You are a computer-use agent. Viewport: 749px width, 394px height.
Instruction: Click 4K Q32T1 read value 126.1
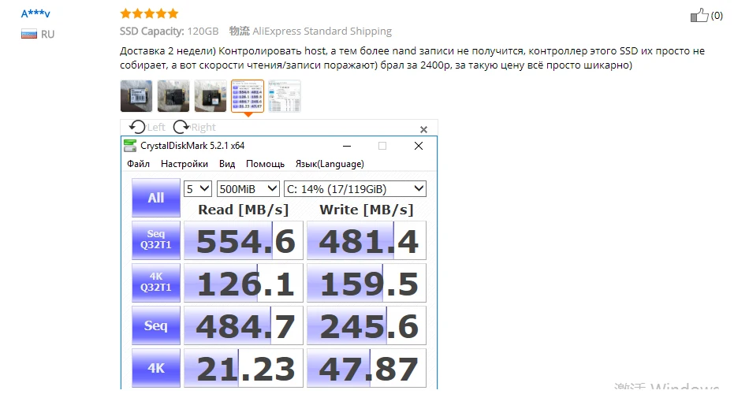(244, 283)
